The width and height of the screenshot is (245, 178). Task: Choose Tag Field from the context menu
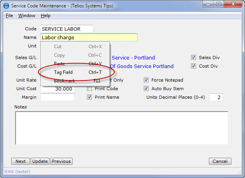click(63, 72)
